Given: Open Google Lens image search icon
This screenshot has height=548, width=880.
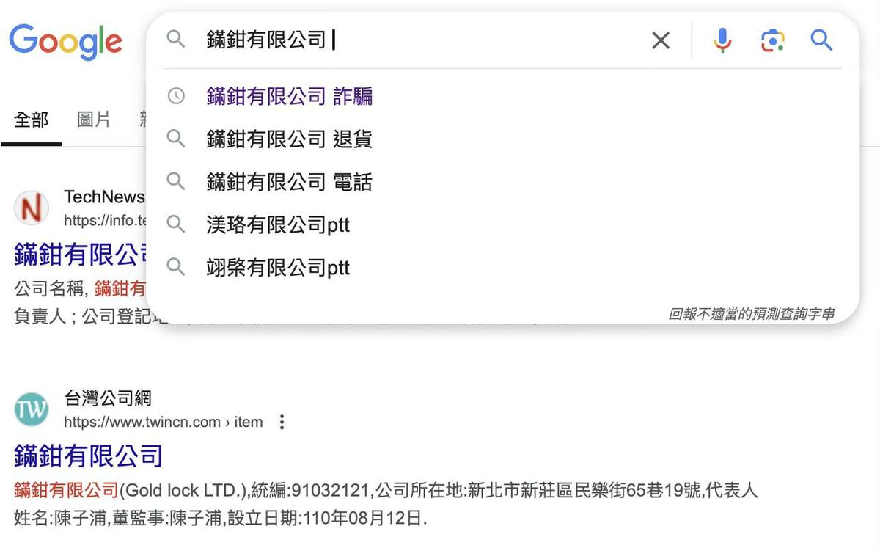Looking at the screenshot, I should tap(772, 40).
